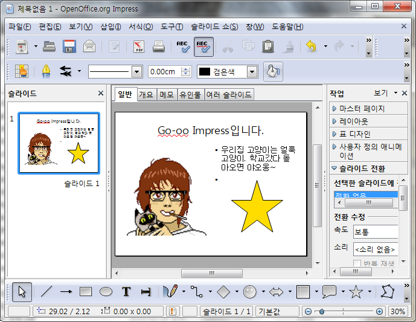Viewport: 416px width, 322px height.
Task: Open the 편집 menu
Action: coord(50,27)
